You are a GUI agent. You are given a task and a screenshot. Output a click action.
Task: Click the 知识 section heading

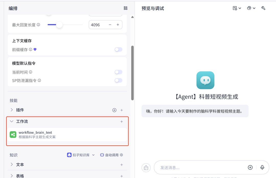coord(14,155)
